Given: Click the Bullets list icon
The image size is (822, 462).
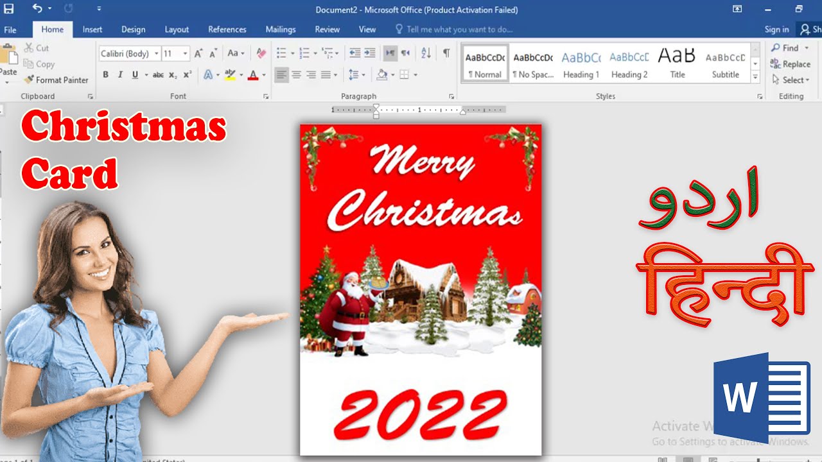Looking at the screenshot, I should [x=281, y=54].
